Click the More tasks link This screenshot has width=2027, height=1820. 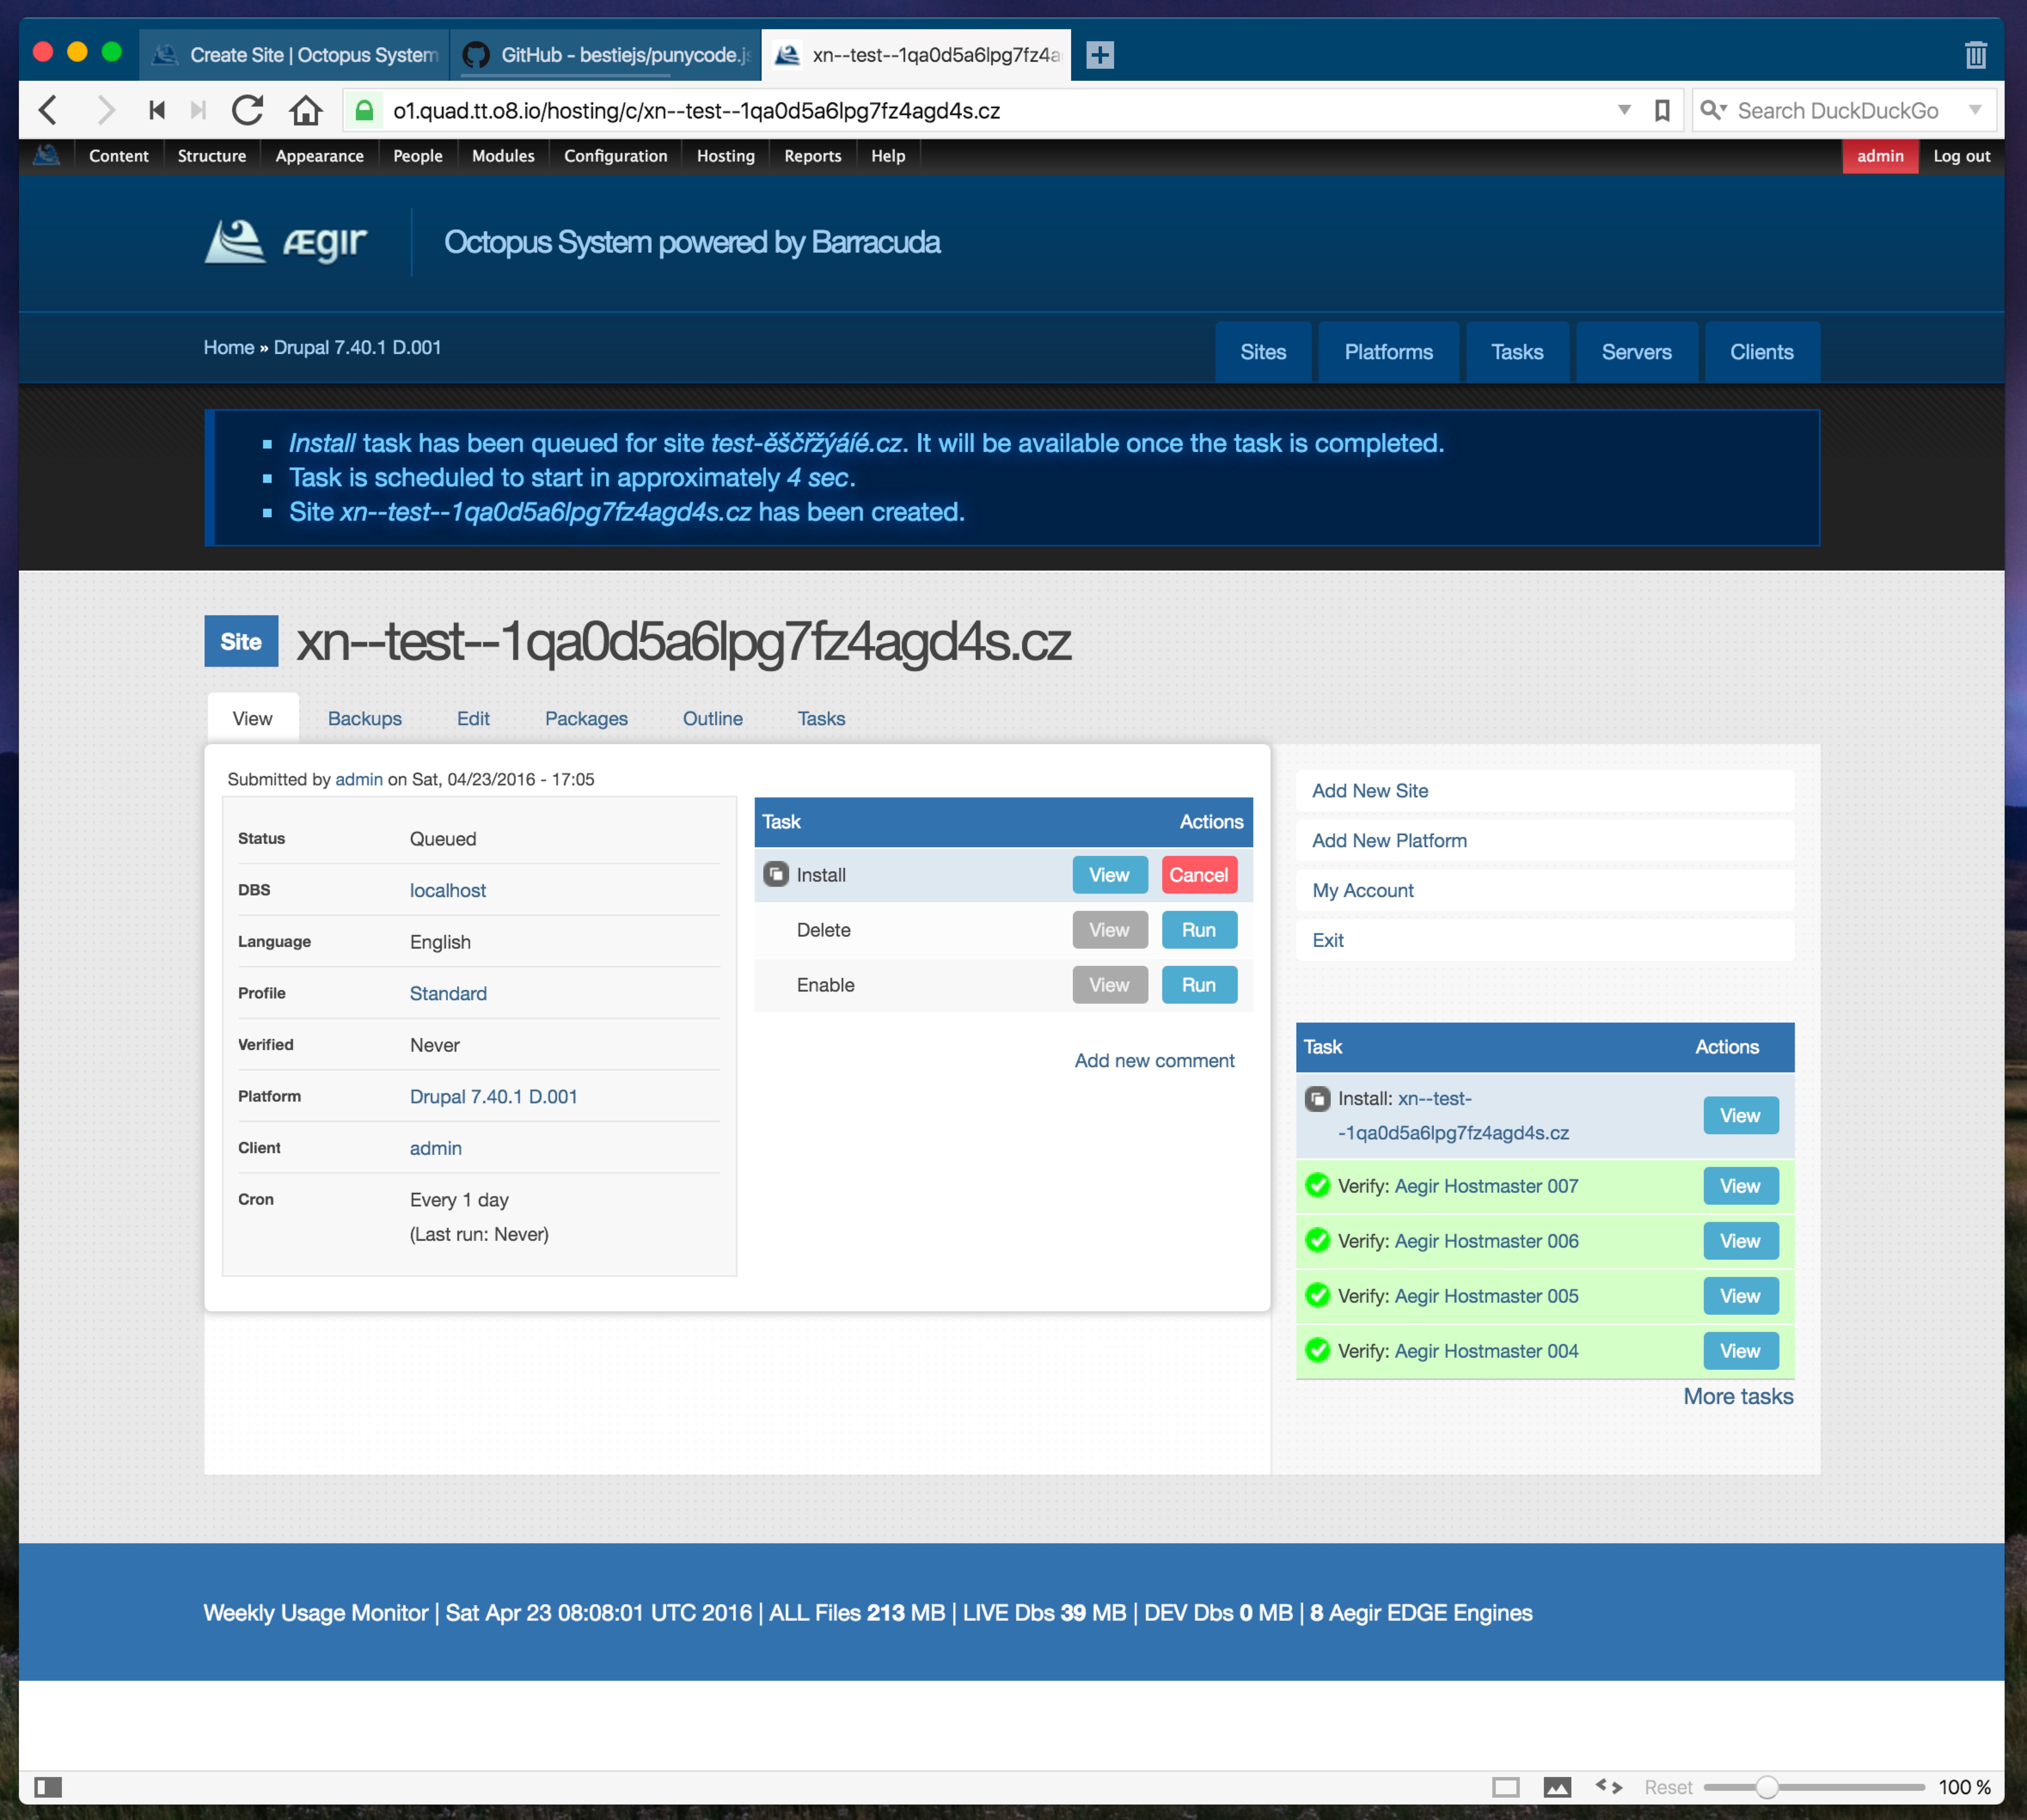(x=1737, y=1396)
